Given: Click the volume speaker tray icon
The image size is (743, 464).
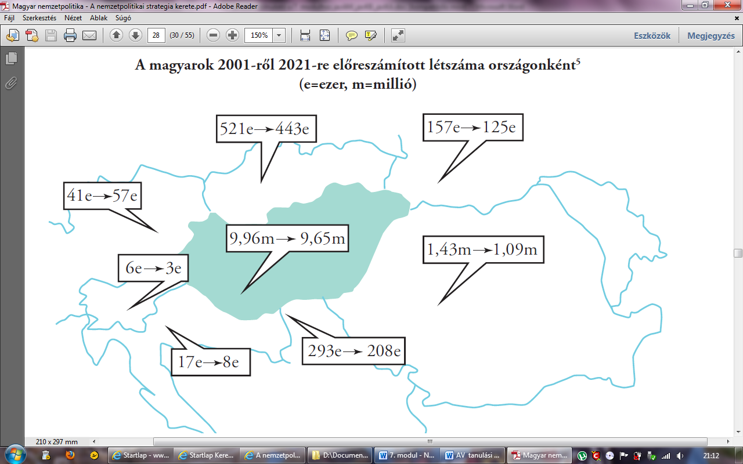Looking at the screenshot, I should 680,456.
